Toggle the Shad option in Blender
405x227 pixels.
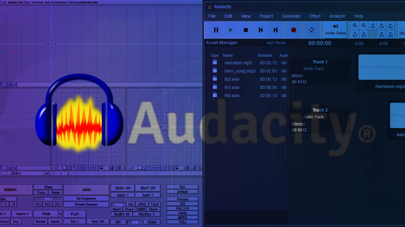(x=48, y=187)
